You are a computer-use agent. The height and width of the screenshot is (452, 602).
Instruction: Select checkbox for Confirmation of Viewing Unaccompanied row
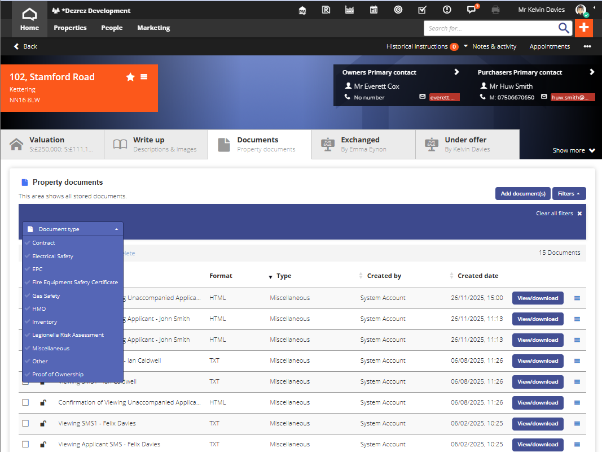click(25, 402)
